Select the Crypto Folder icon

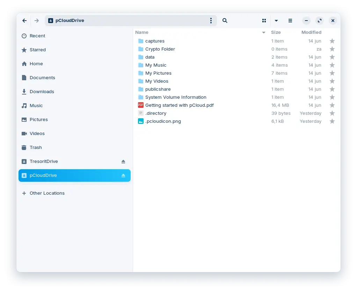[x=141, y=49]
